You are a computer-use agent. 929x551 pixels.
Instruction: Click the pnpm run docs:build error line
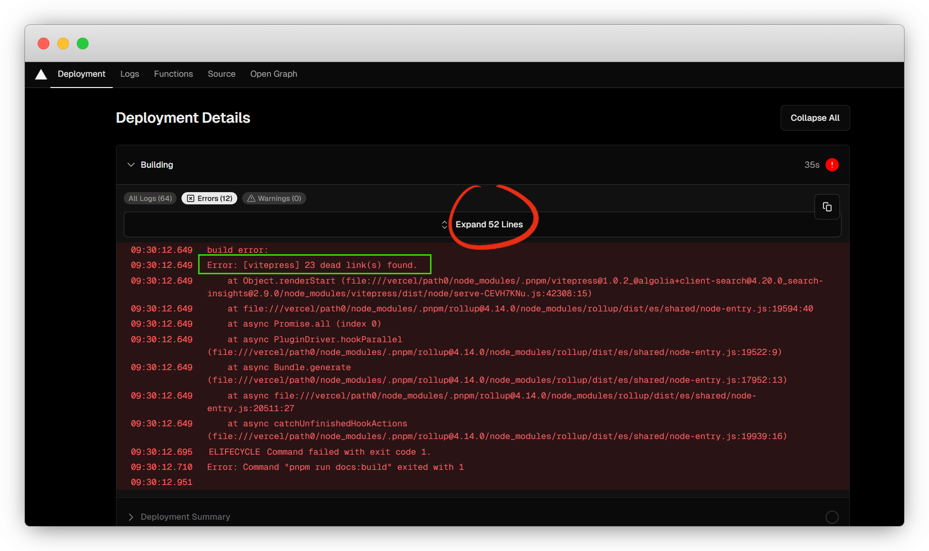pyautogui.click(x=335, y=467)
